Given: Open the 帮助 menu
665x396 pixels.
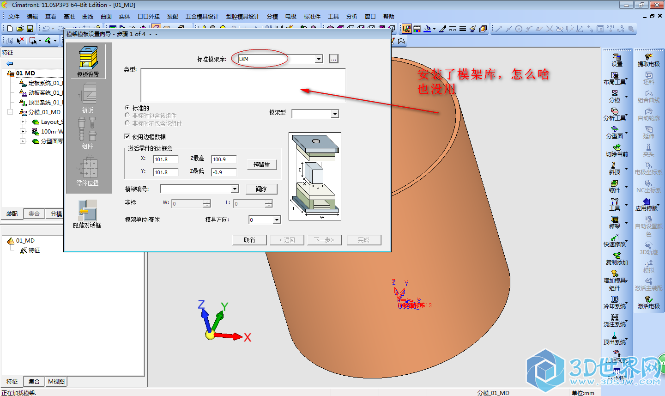Looking at the screenshot, I should pos(389,17).
